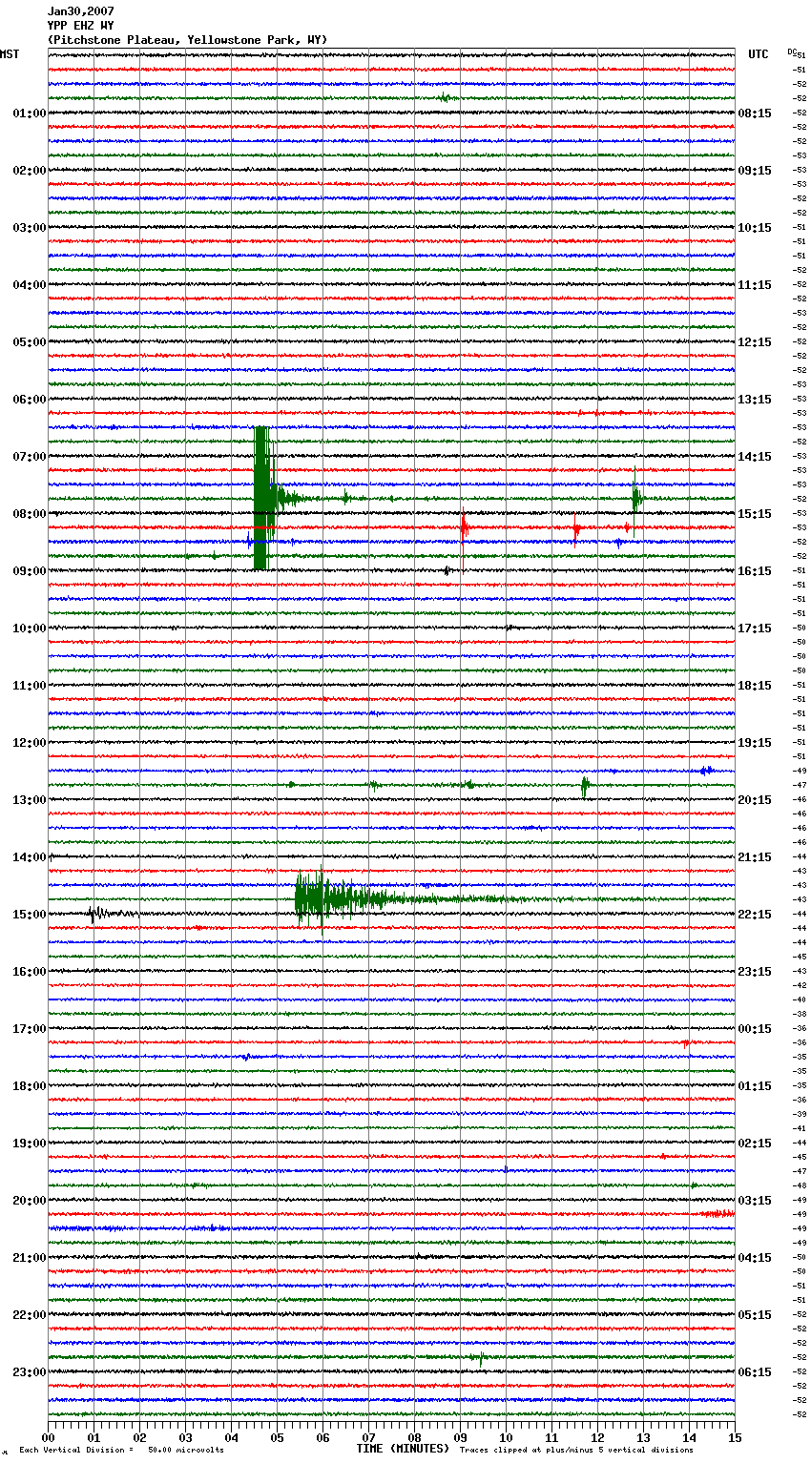Image resolution: width=811 pixels, height=1463 pixels.
Task: Click minute tick 12 on the x-axis
Action: pos(597,1437)
